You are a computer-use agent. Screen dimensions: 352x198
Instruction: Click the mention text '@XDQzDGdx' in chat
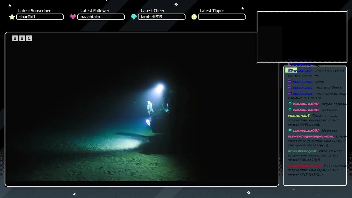tap(312, 175)
